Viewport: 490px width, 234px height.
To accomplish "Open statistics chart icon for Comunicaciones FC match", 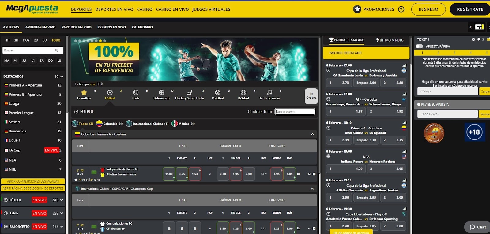I will (299, 228).
